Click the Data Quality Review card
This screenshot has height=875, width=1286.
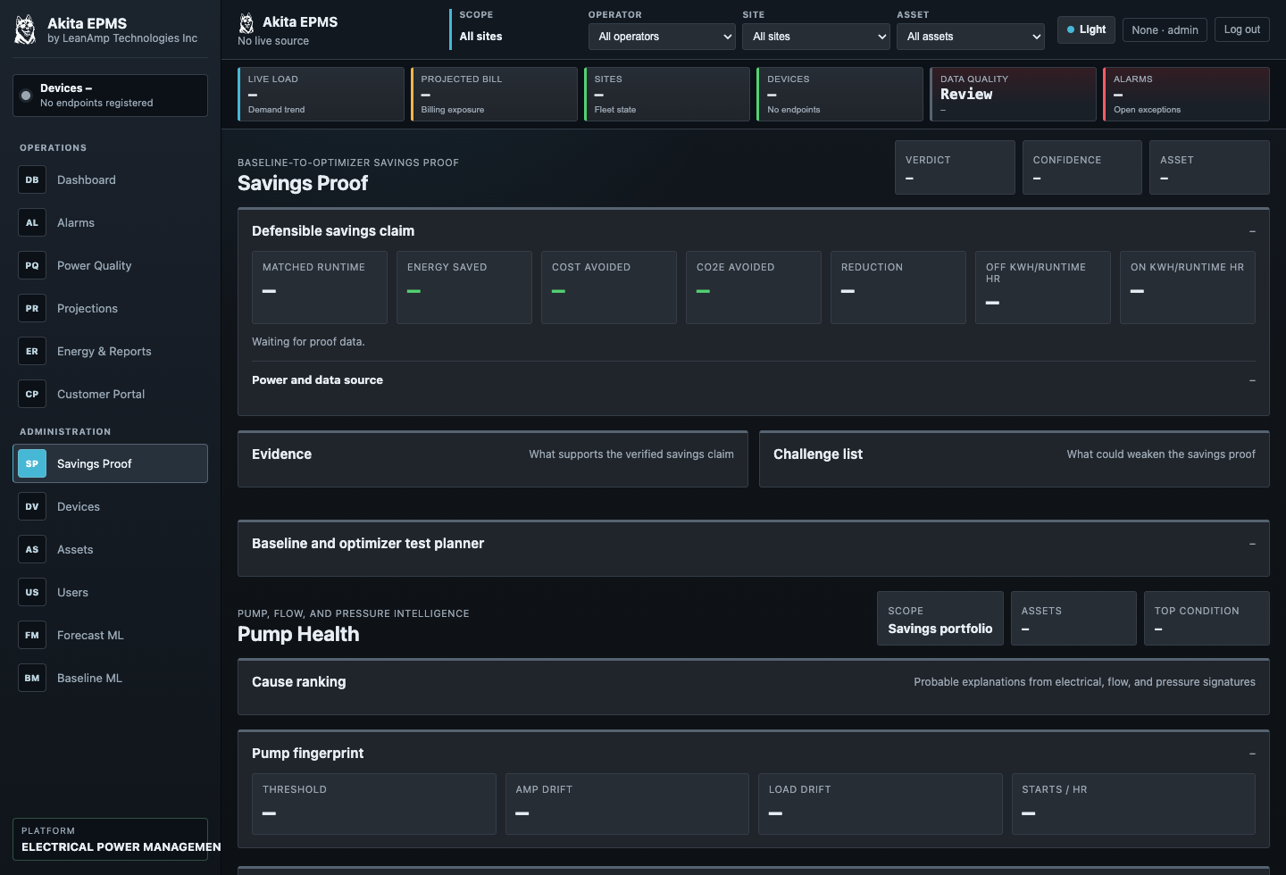click(1013, 94)
